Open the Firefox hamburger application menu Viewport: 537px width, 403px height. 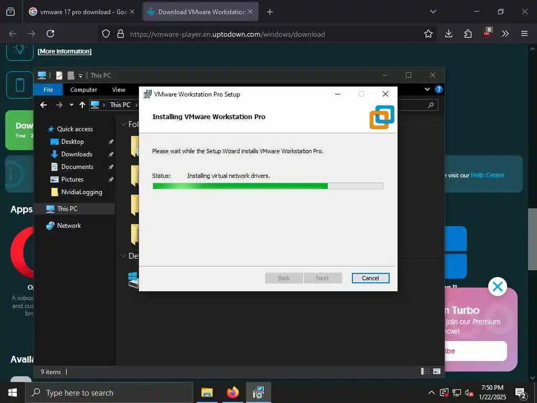click(524, 34)
